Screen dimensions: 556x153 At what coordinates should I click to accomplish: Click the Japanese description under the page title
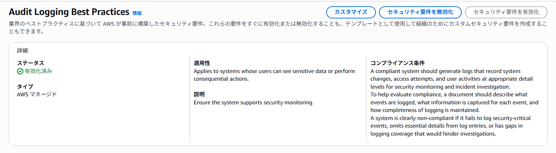pos(277,24)
